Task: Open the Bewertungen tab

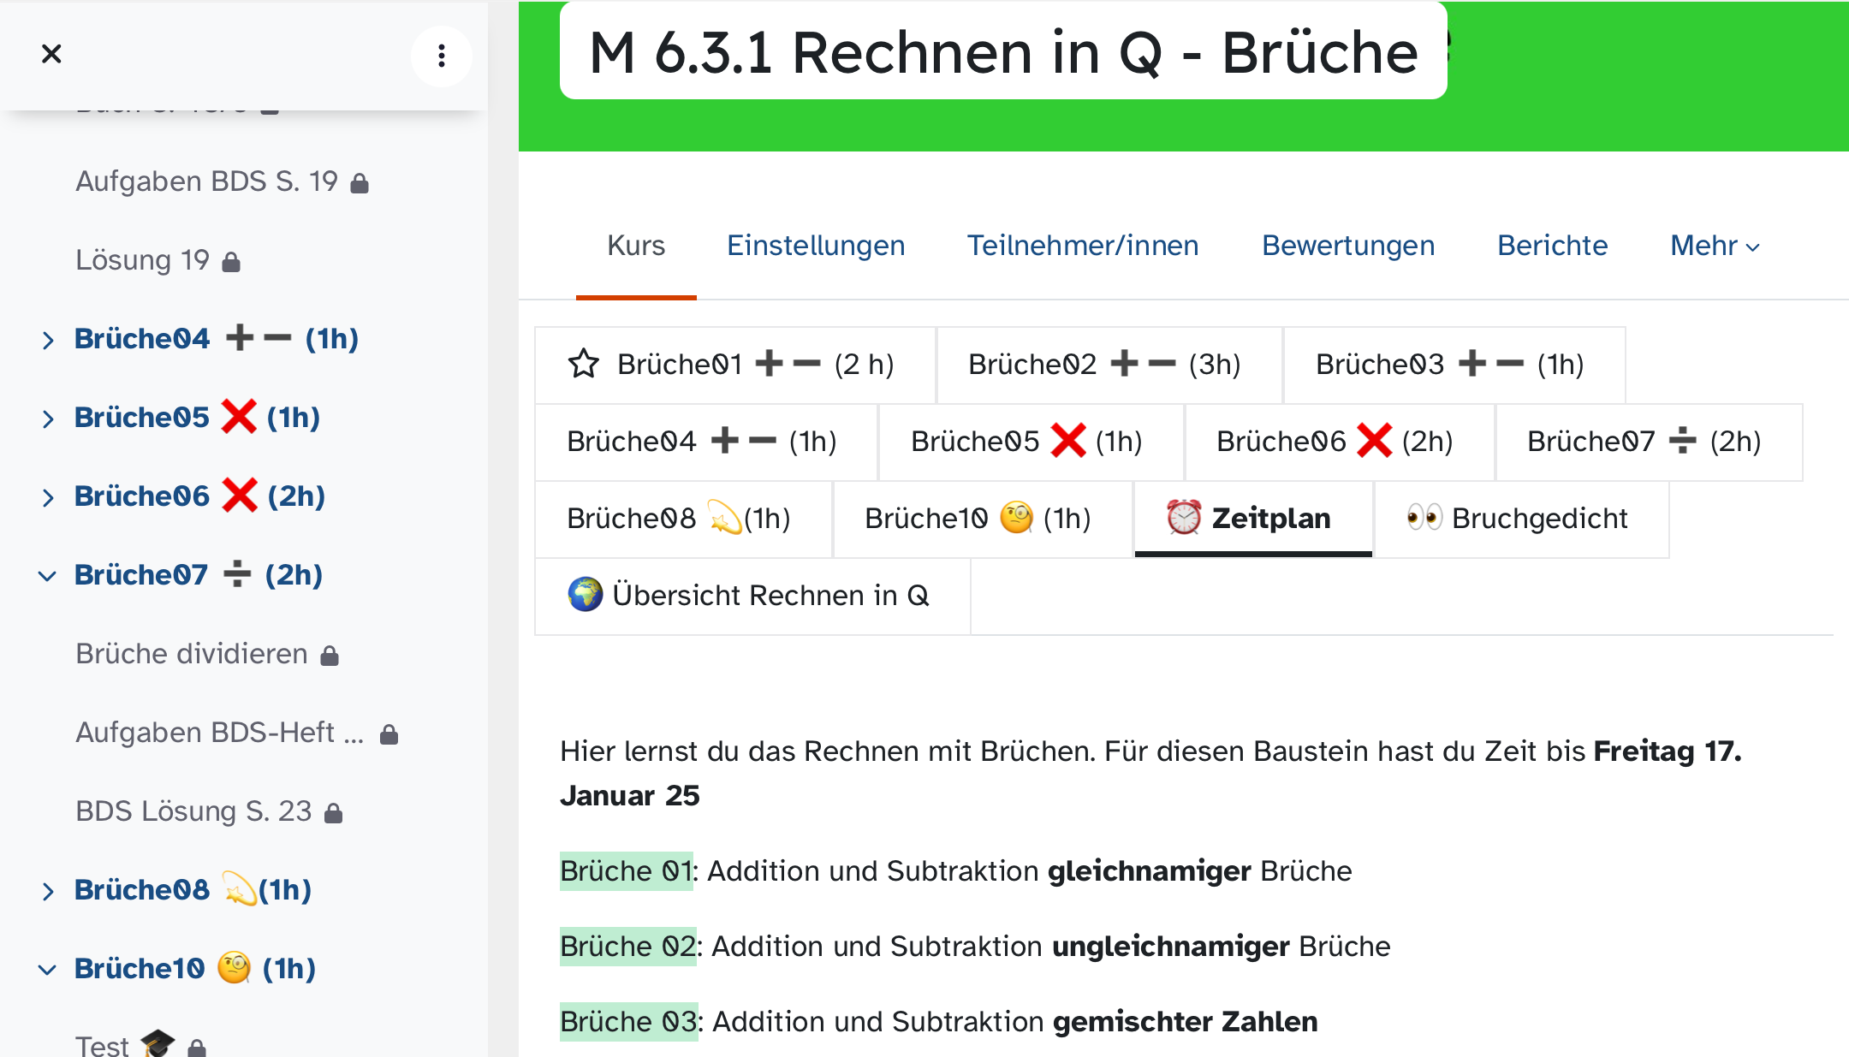Action: (x=1348, y=246)
